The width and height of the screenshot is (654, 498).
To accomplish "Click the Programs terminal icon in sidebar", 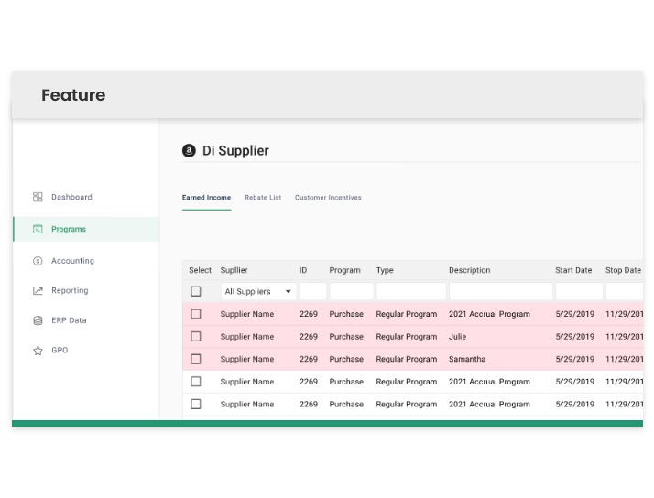I will (x=38, y=229).
